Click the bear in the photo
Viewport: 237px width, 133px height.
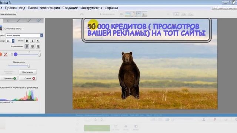click(129, 75)
